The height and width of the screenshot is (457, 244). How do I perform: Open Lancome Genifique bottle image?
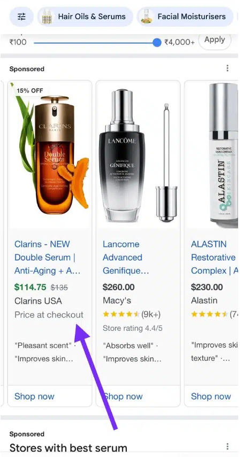(138, 154)
